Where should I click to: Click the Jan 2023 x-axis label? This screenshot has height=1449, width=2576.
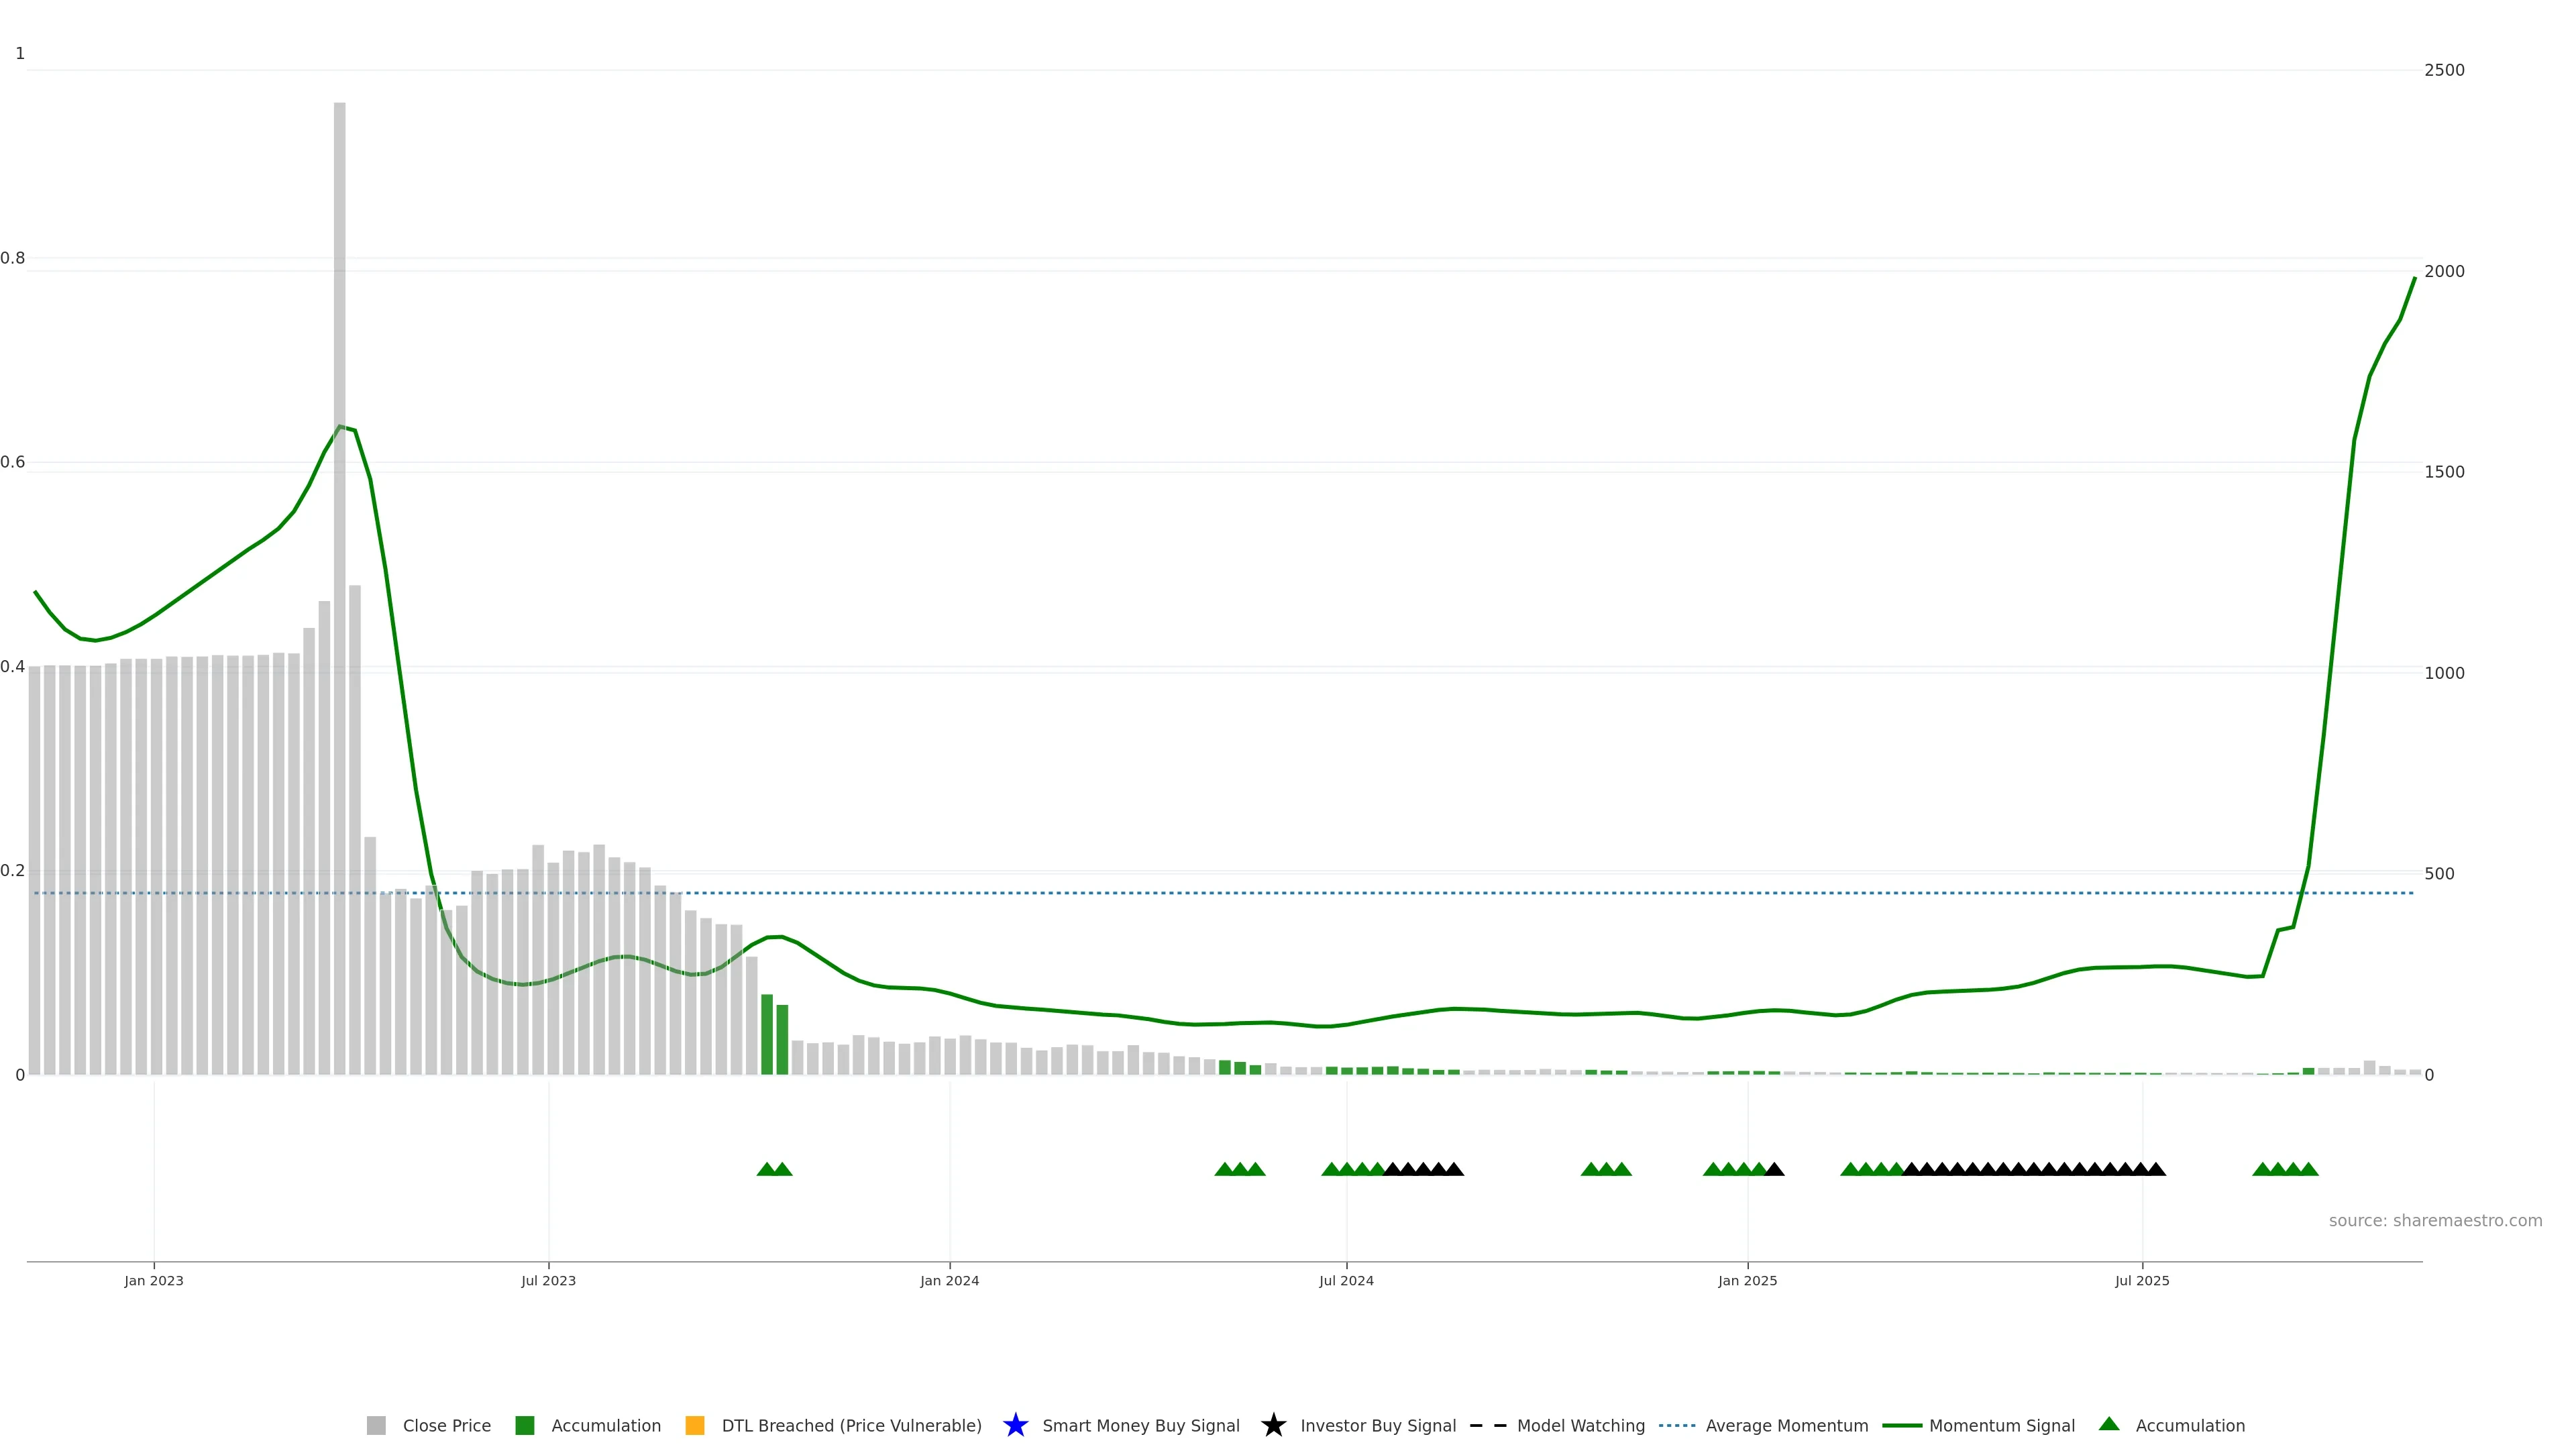pyautogui.click(x=154, y=1281)
